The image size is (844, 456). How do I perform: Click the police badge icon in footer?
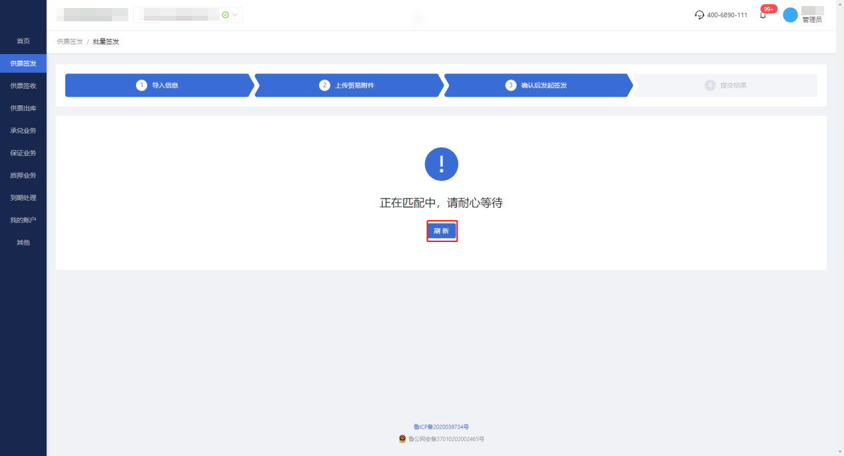pos(402,439)
